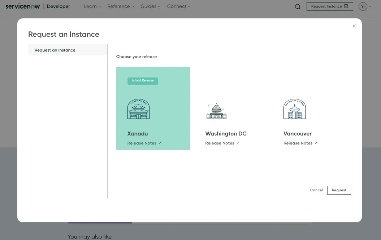The image size is (381, 240).
Task: Click the search magnifier icon
Action: tap(298, 6)
